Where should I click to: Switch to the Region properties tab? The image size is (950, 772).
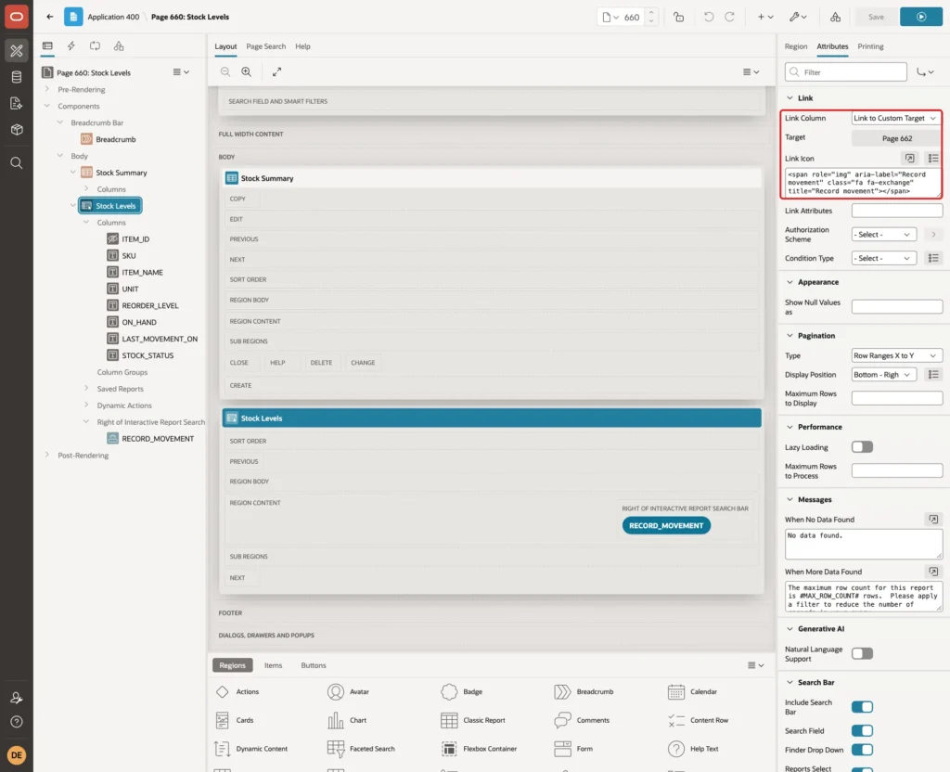(795, 46)
